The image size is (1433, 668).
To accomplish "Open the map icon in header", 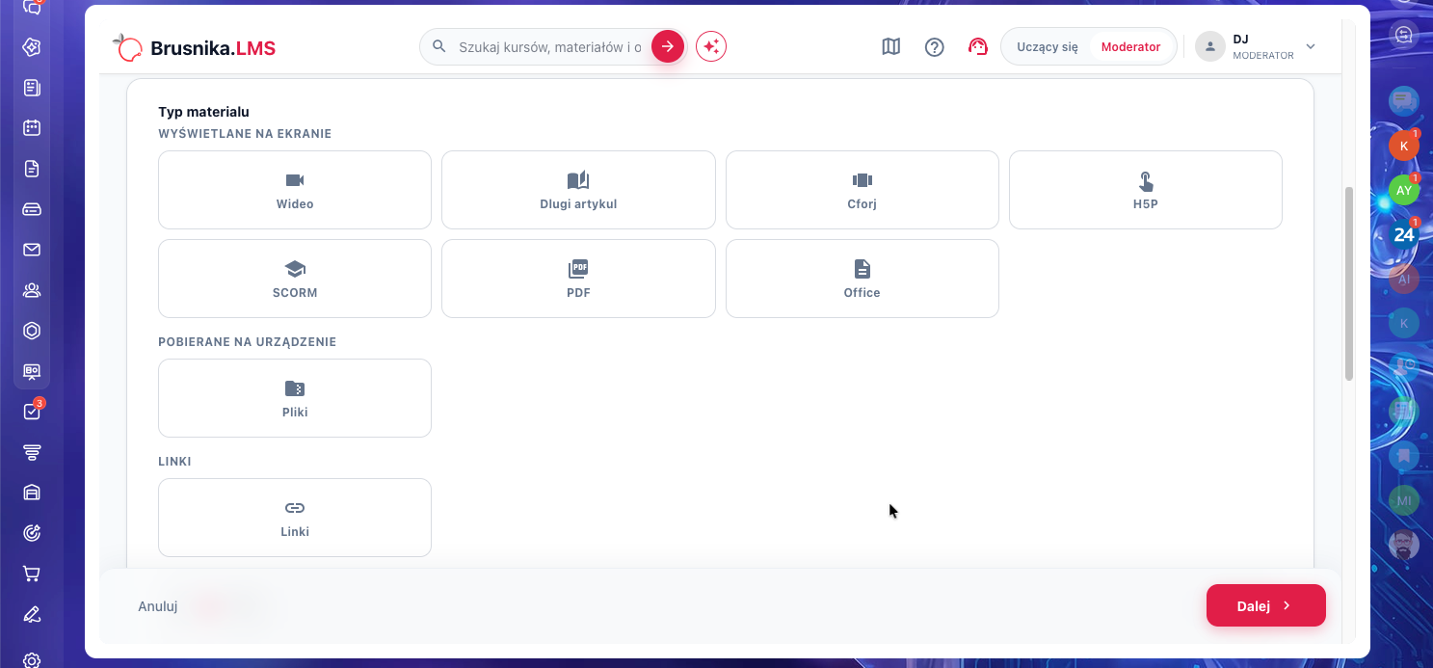I will 891,46.
